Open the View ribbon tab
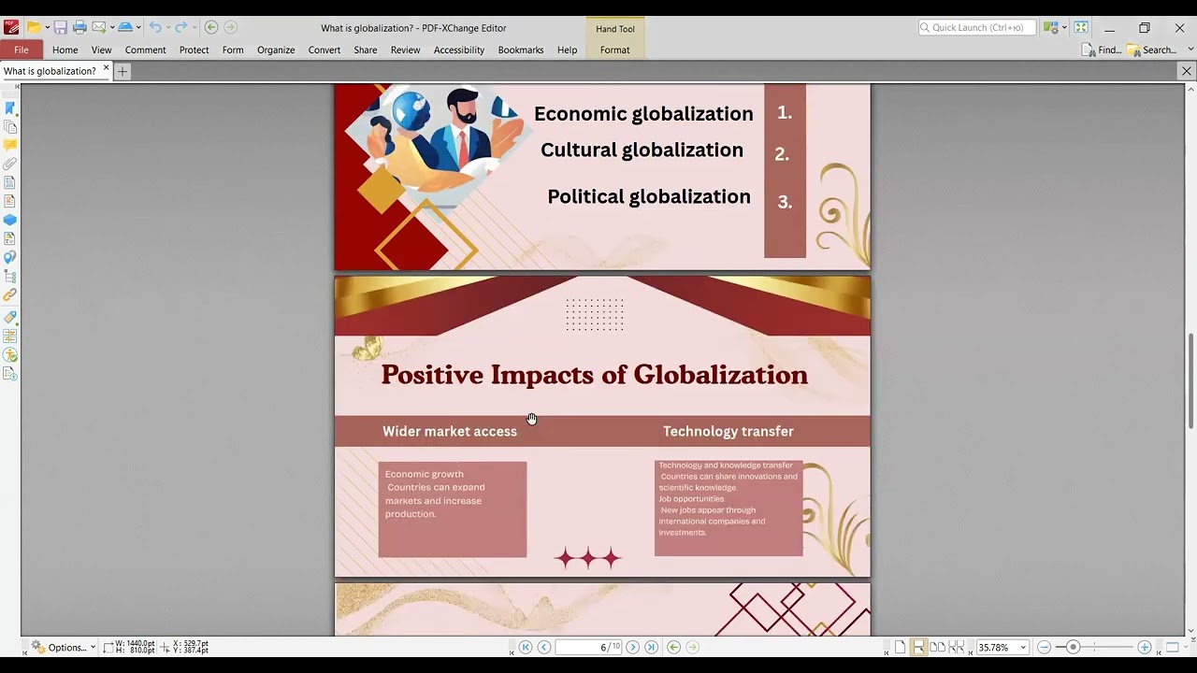The width and height of the screenshot is (1197, 673). point(101,50)
